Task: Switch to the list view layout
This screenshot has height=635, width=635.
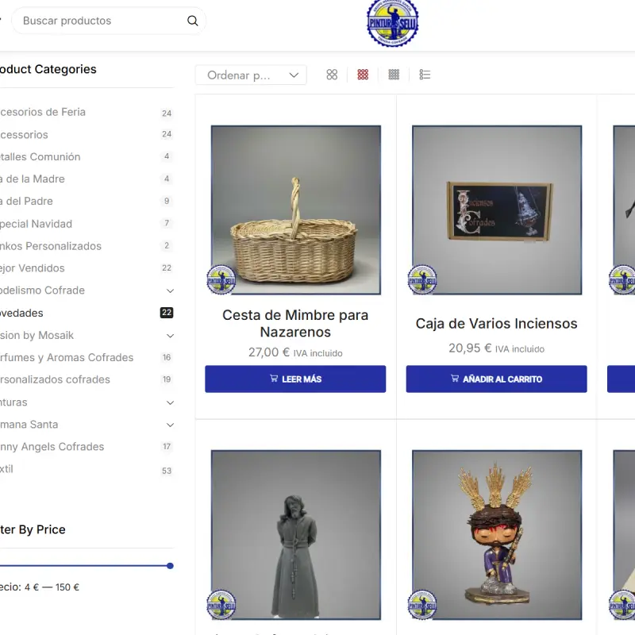Action: [x=425, y=75]
